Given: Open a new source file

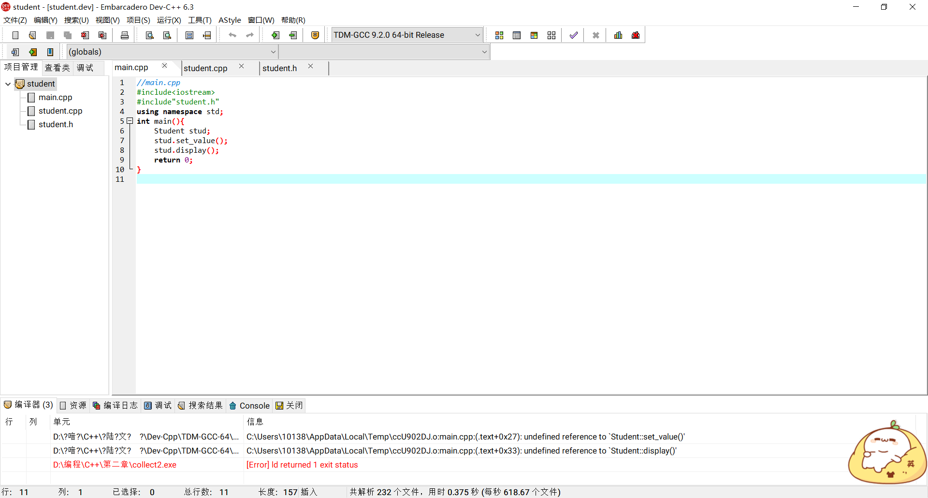Looking at the screenshot, I should click(15, 35).
